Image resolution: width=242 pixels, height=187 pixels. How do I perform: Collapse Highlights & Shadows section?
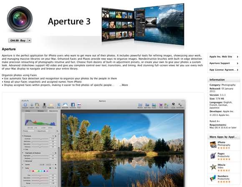[x=23, y=153]
